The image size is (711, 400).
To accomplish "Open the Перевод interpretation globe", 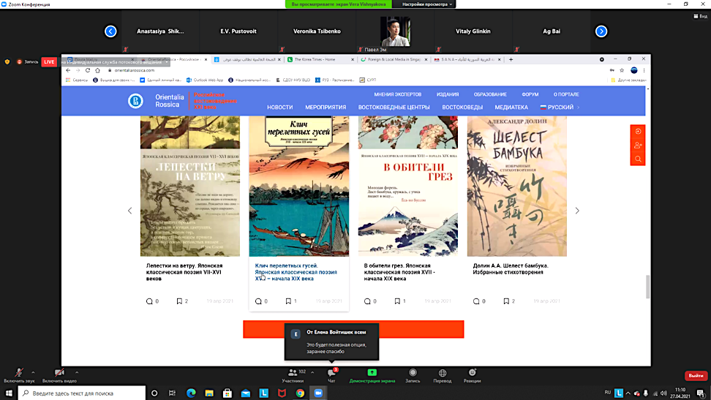I will point(443,374).
